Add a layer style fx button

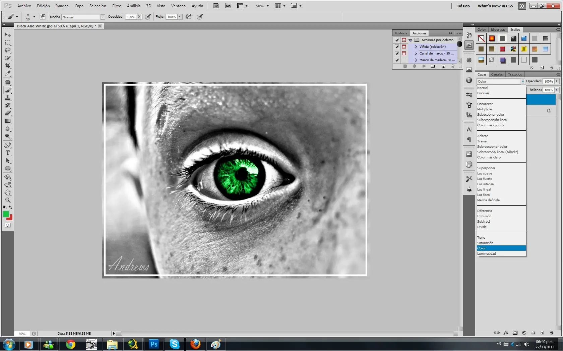click(506, 333)
